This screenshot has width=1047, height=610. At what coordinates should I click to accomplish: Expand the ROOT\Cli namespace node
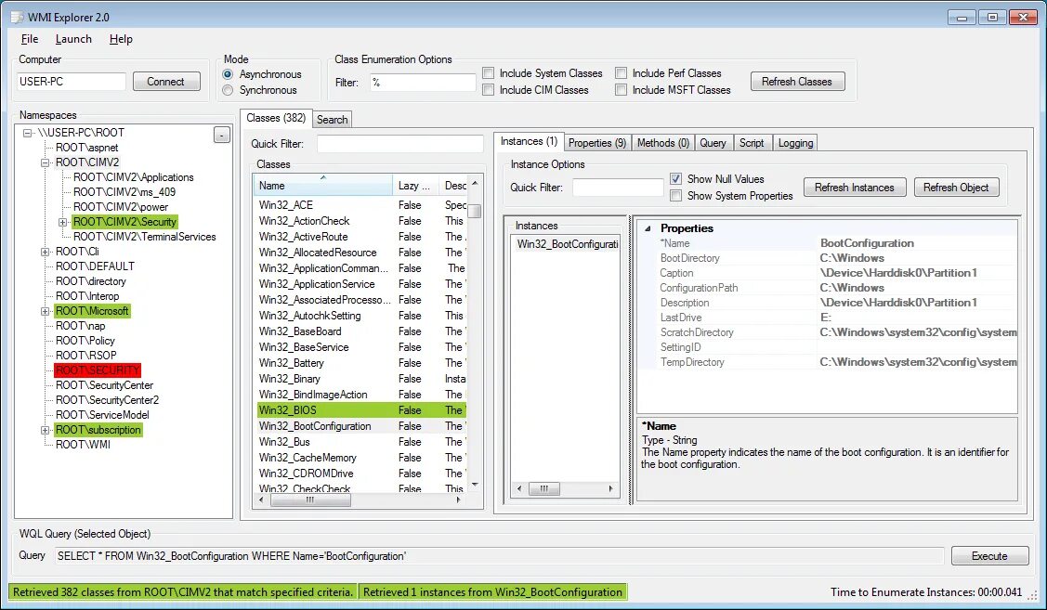coord(45,252)
